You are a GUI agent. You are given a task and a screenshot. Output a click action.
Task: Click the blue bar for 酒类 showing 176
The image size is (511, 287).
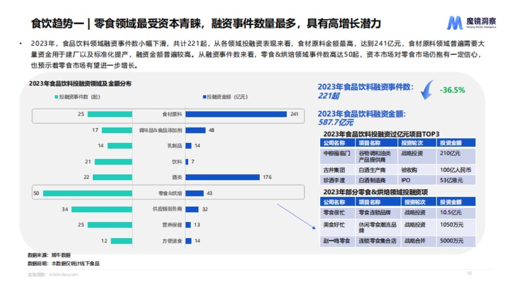224,177
